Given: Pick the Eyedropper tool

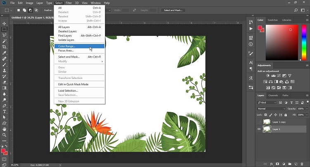Looking at the screenshot, I should [5, 53].
